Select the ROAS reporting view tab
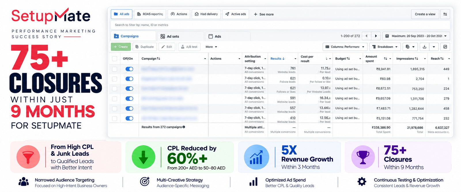The image size is (461, 192). (x=150, y=14)
